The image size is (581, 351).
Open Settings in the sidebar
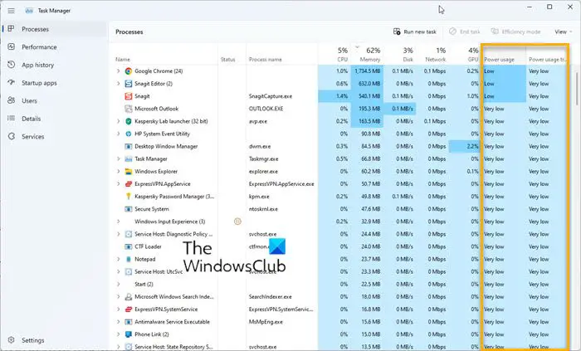pos(32,340)
